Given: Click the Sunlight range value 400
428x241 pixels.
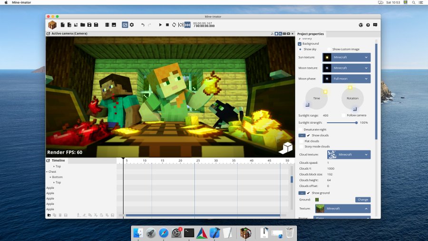Looking at the screenshot, I should coord(325,115).
